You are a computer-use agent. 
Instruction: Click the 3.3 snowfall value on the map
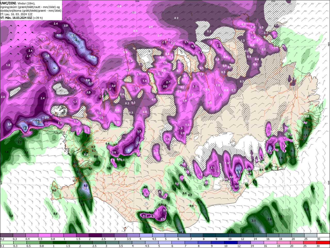point(139,131)
